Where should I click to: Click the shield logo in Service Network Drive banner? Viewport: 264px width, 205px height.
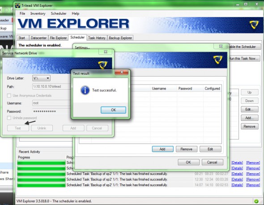click(x=103, y=65)
